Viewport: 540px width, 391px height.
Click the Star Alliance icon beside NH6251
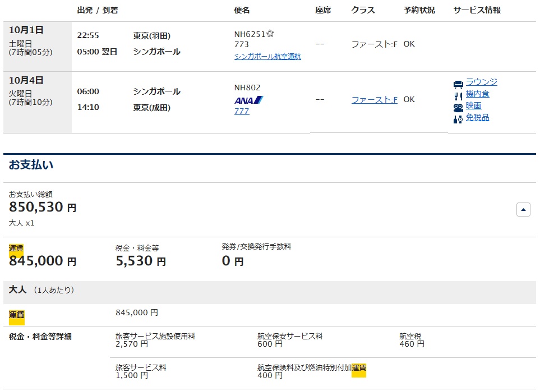point(270,34)
